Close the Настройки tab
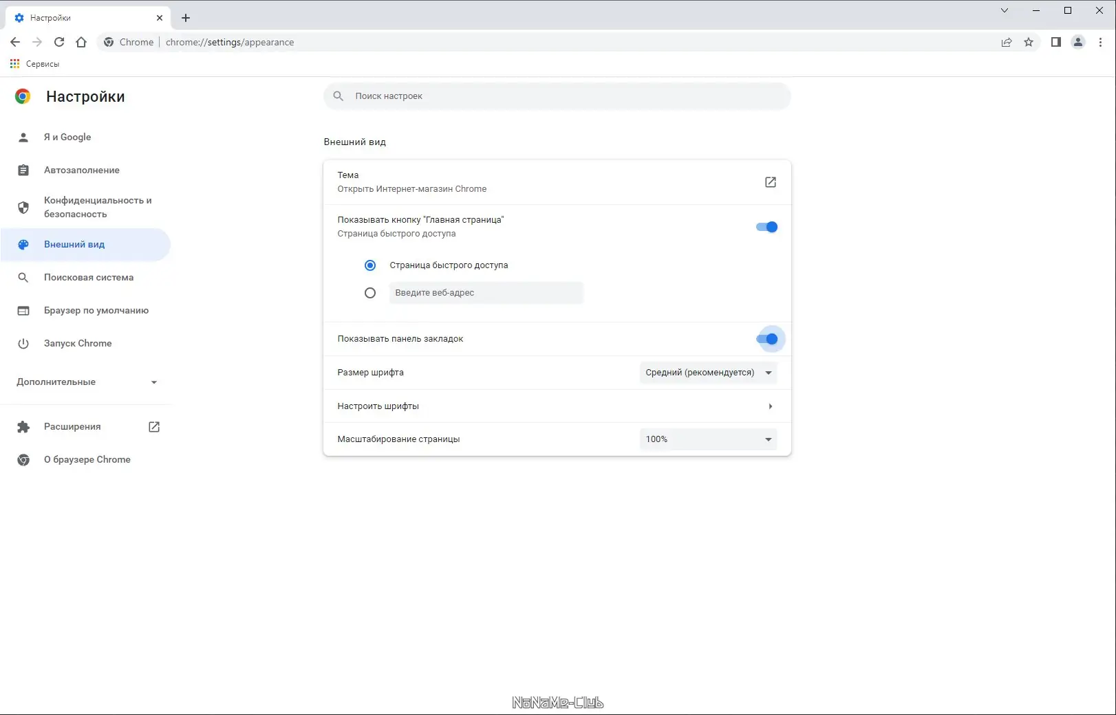The image size is (1116, 715). tap(160, 18)
